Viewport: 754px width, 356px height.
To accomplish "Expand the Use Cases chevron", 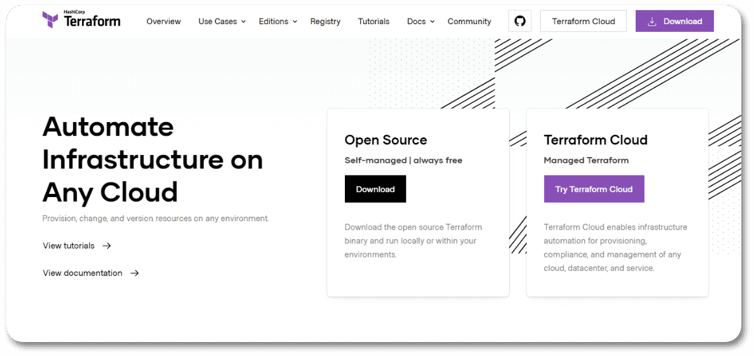I will [x=243, y=22].
